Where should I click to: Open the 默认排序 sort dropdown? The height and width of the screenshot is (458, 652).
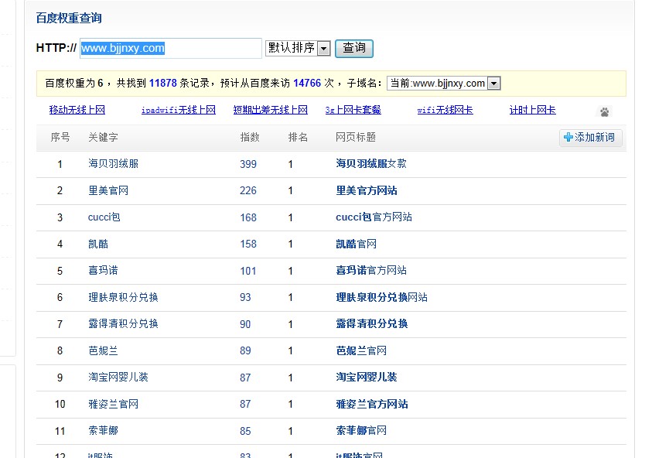[298, 48]
